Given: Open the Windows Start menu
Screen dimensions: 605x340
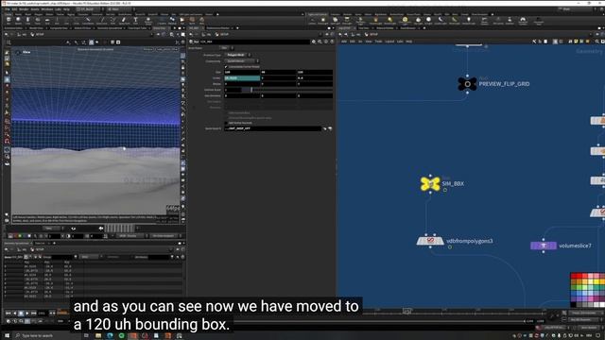Looking at the screenshot, I should coord(7,336).
